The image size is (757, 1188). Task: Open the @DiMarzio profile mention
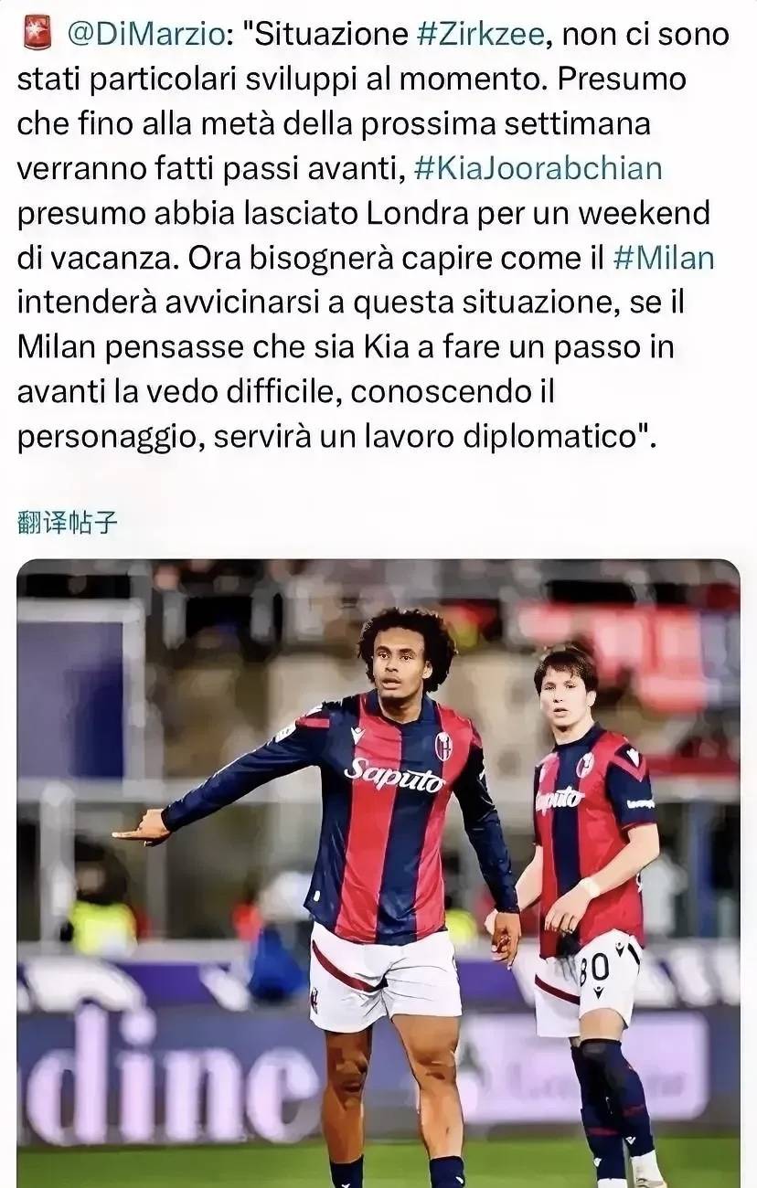145,35
